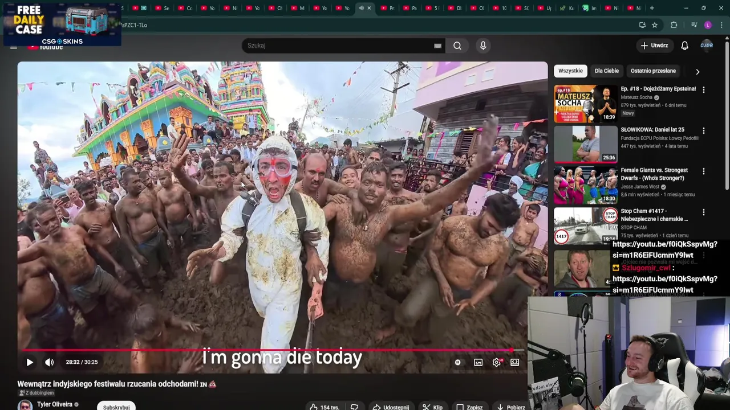730x410 pixels.
Task: Dislike the video with the thumbs-down icon
Action: (354, 407)
